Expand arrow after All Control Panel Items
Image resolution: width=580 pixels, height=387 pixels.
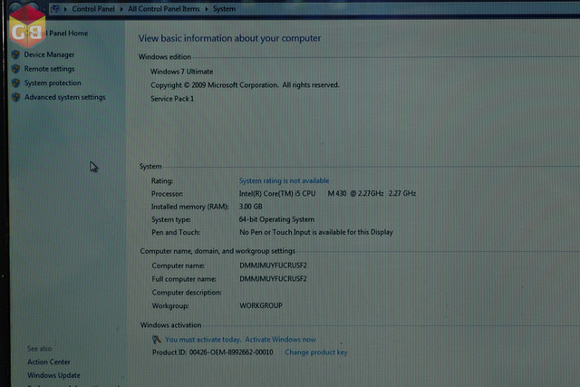(x=207, y=9)
